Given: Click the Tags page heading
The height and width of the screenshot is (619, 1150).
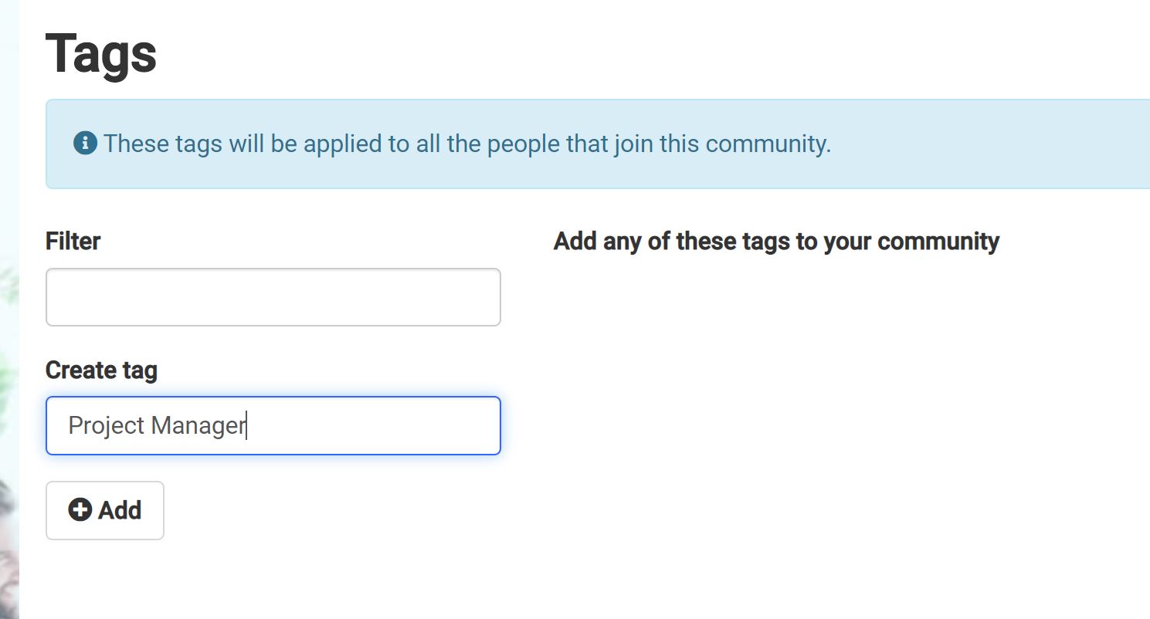Looking at the screenshot, I should pos(101,53).
